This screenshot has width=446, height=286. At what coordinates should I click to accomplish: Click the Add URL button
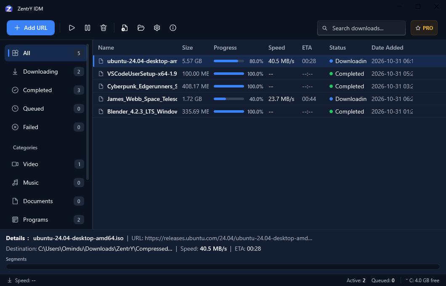tap(31, 28)
